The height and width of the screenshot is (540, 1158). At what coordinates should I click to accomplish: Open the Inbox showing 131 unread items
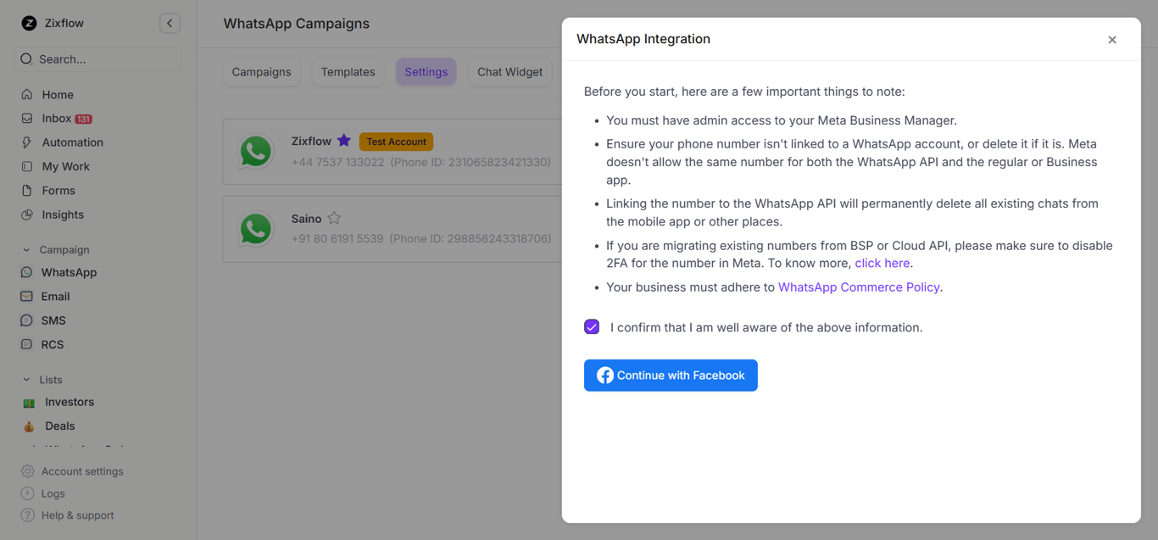(58, 118)
